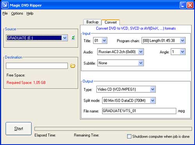Minimize the Magic DVD Ripper window
Screen dimensions: 195x145
pos(183,5)
